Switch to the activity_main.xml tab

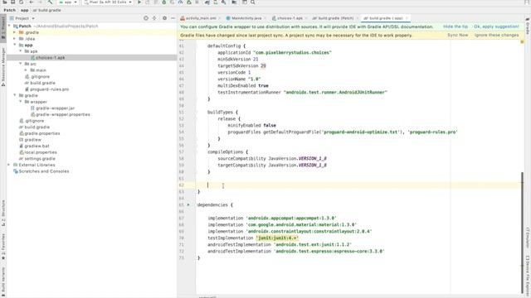[x=201, y=18]
